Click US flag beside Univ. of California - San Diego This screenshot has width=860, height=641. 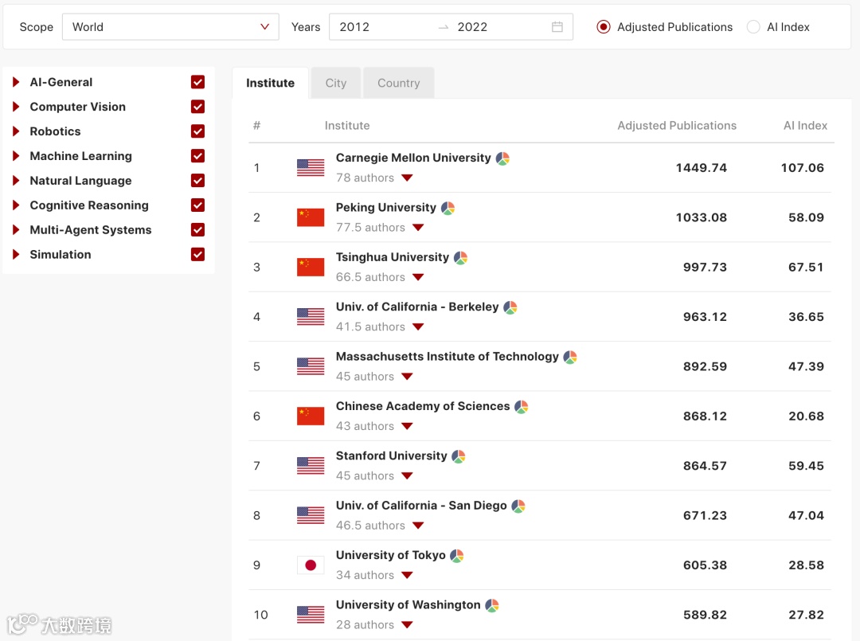[x=311, y=515]
